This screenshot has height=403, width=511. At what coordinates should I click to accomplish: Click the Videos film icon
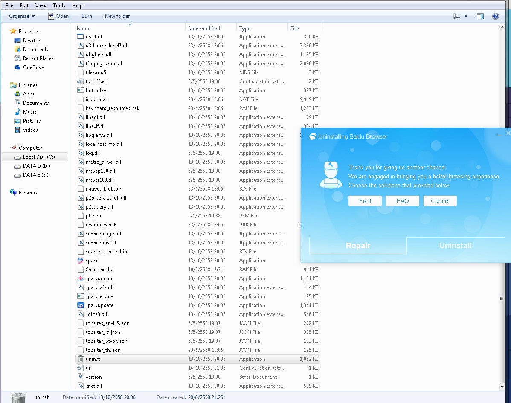(17, 130)
